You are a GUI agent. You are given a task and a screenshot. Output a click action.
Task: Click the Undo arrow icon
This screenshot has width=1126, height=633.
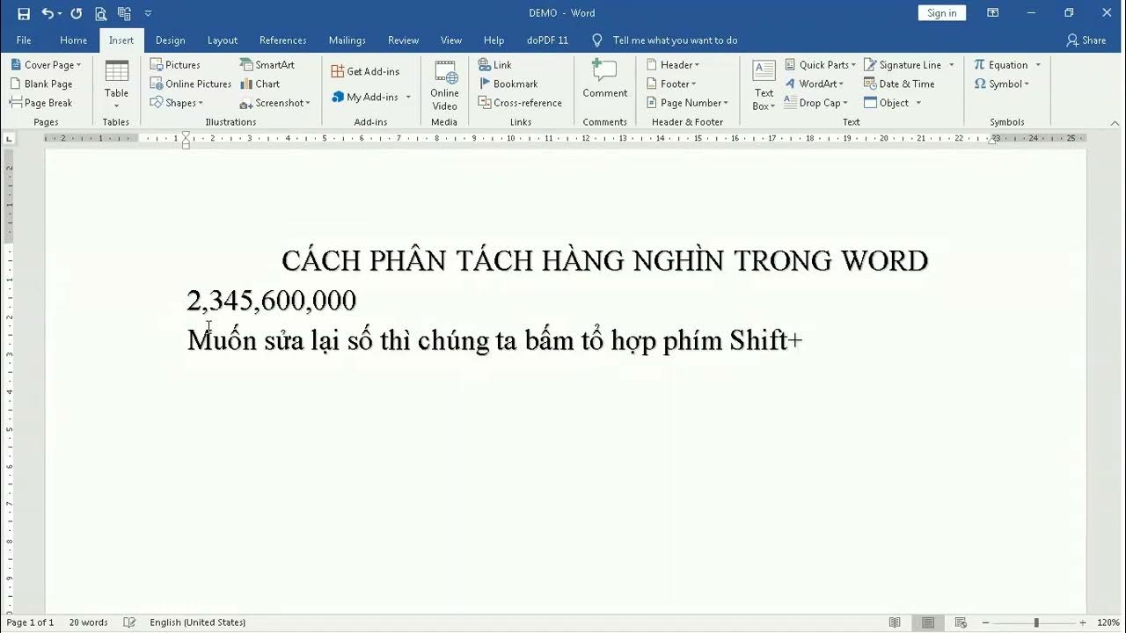click(48, 13)
